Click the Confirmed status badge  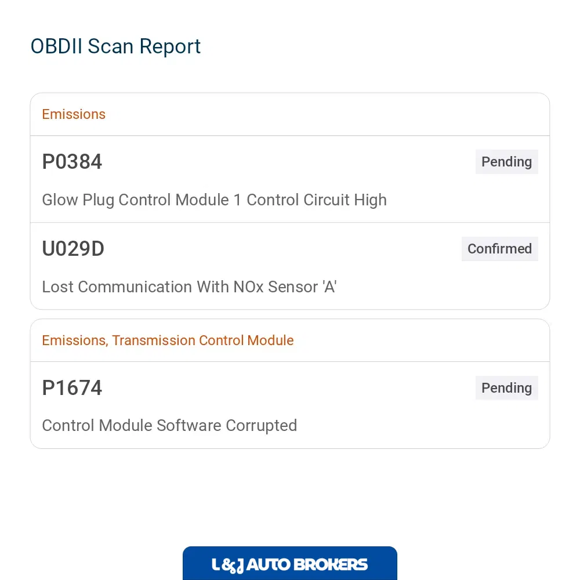pyautogui.click(x=500, y=249)
